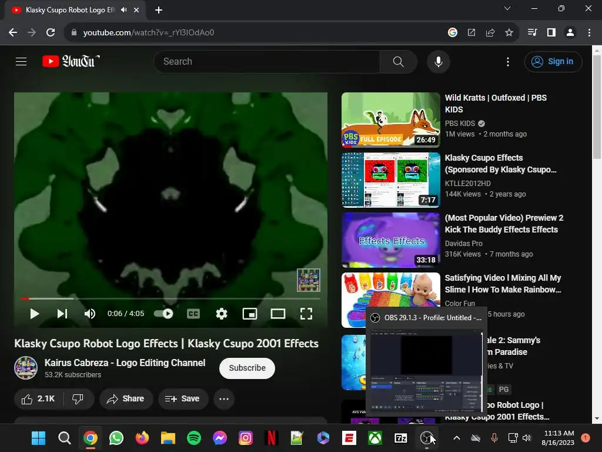Viewport: 602px width, 452px height.
Task: Click KTLLE2012HD channel name
Action: point(467,184)
